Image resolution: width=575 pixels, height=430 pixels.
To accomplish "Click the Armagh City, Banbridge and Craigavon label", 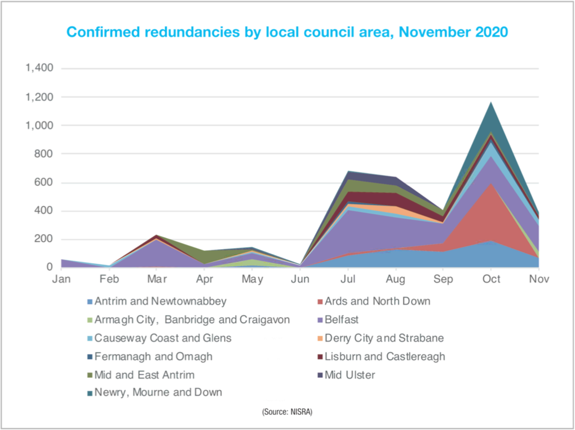I will click(192, 320).
